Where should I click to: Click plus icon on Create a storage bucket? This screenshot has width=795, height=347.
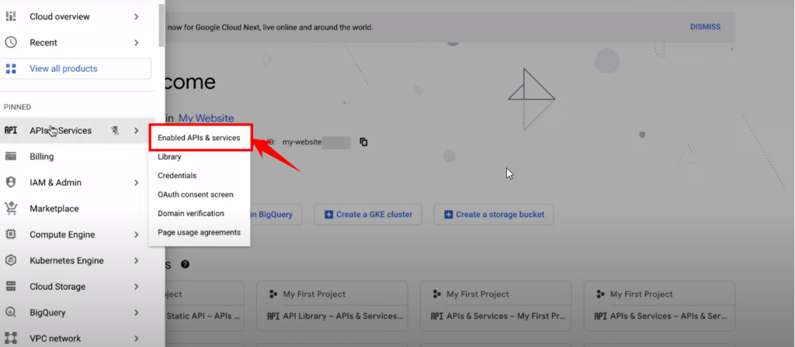pyautogui.click(x=448, y=215)
